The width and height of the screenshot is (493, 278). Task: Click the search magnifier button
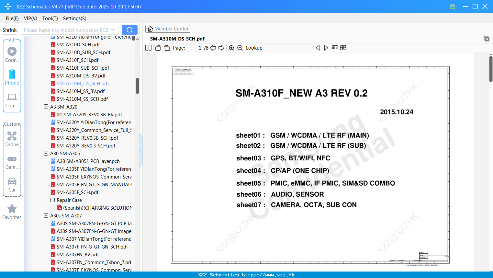point(129,30)
